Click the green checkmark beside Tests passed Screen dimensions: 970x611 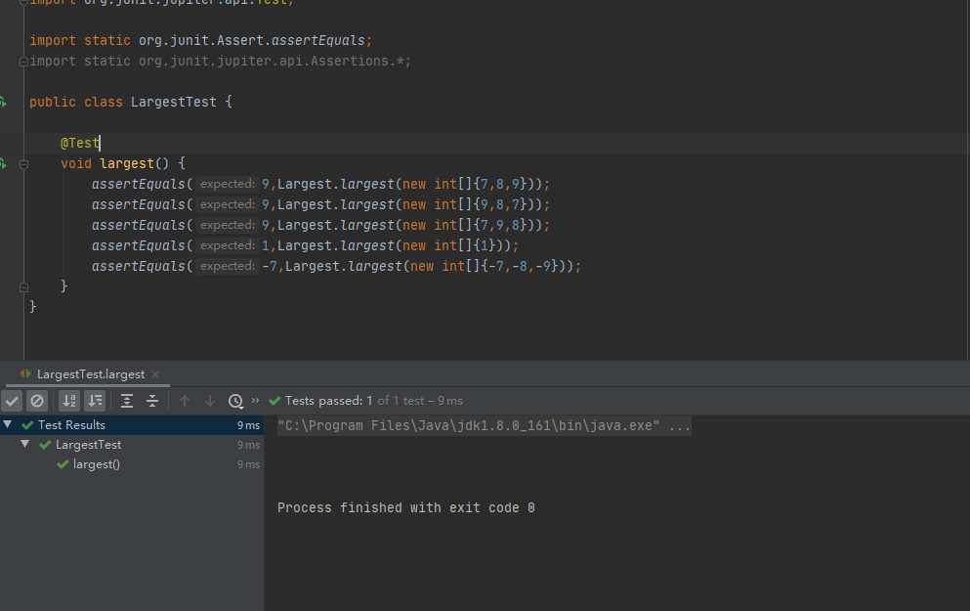point(274,401)
